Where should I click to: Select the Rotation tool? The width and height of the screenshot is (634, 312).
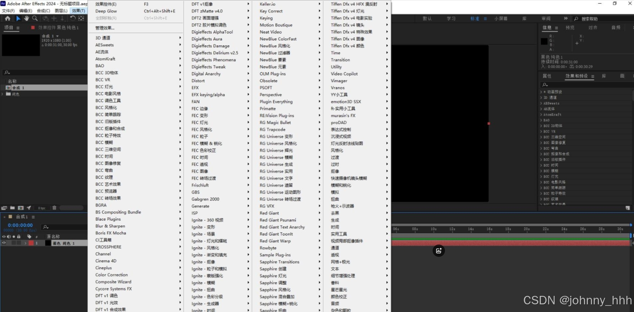tap(73, 18)
